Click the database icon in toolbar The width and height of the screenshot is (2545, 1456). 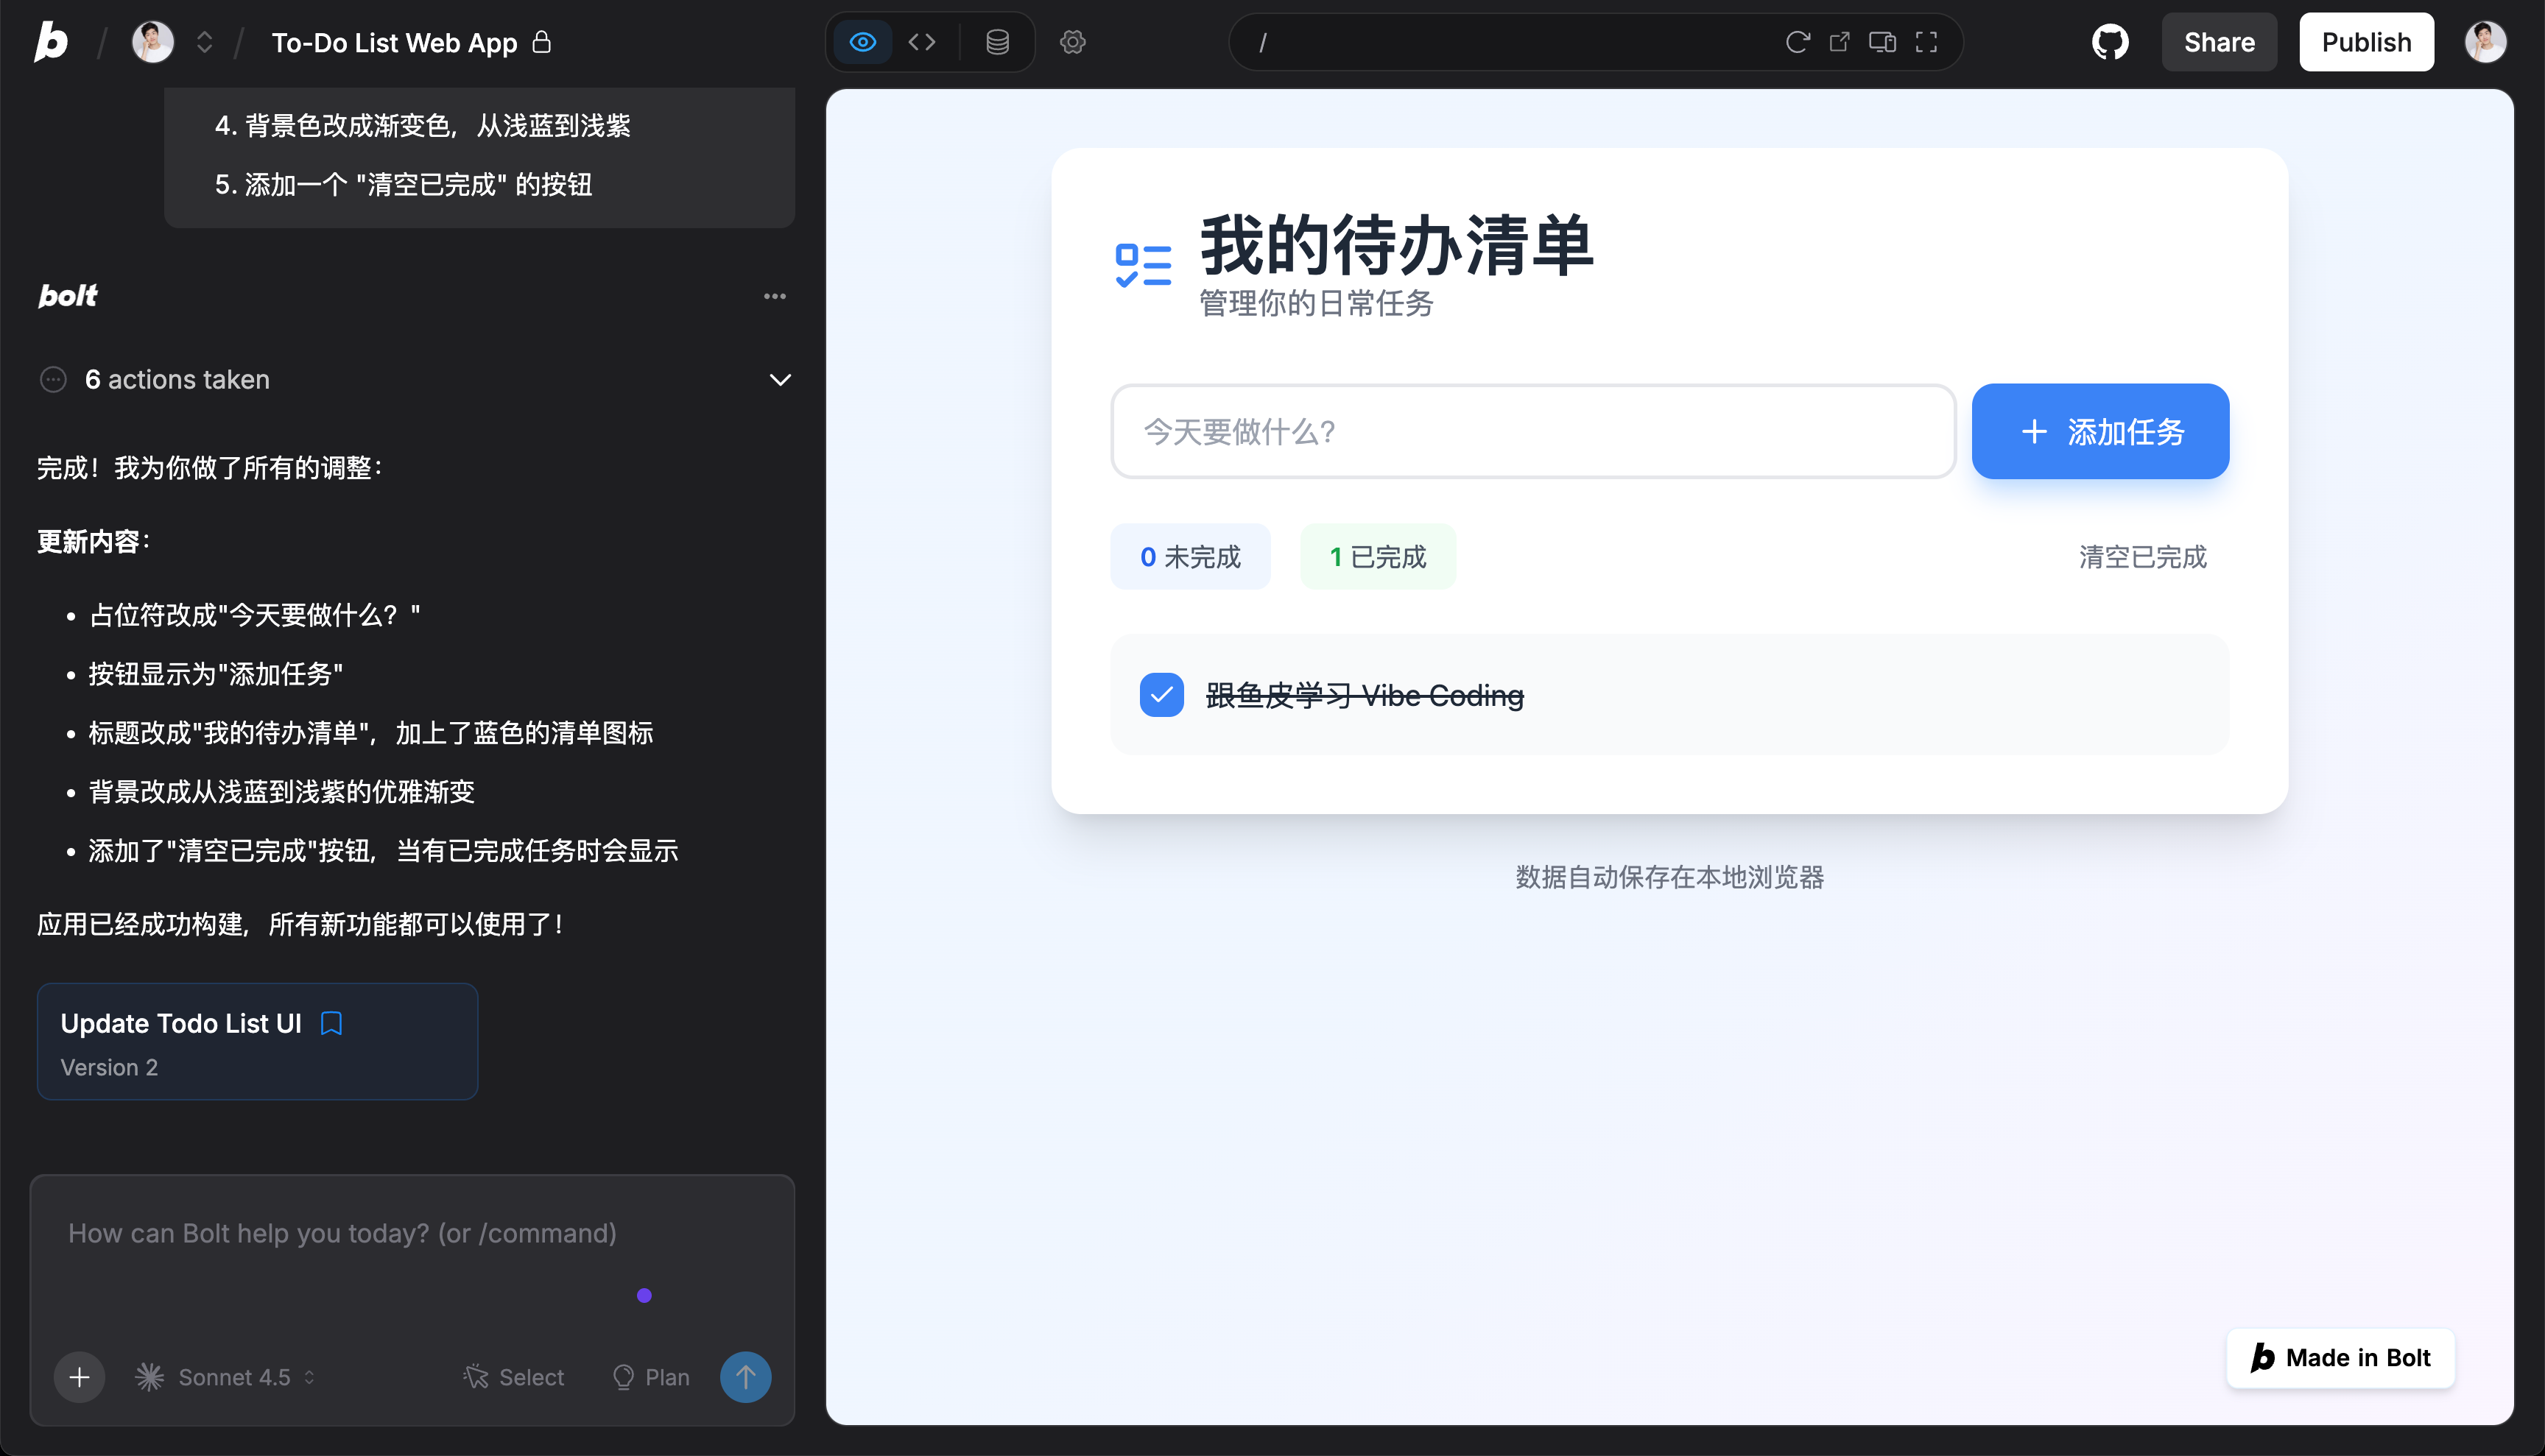pos(996,42)
